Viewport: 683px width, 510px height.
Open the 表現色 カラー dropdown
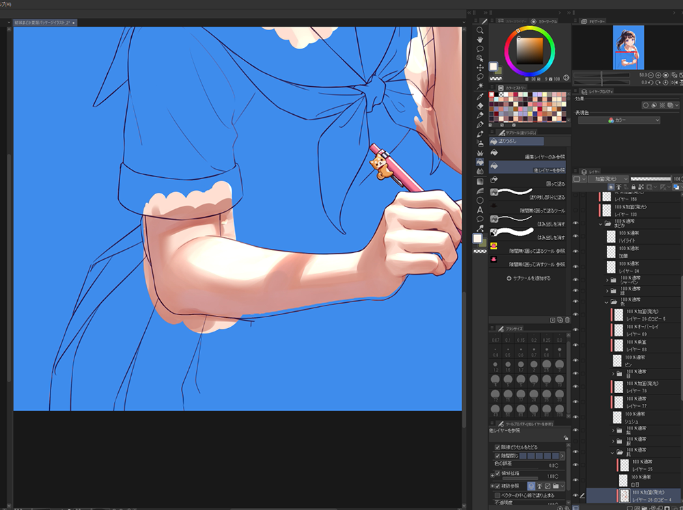(x=619, y=120)
